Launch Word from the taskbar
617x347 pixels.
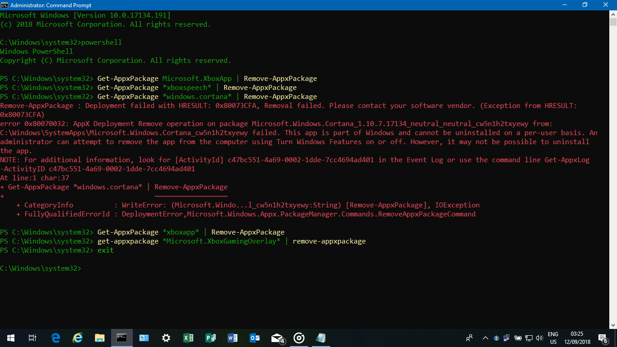pyautogui.click(x=233, y=338)
